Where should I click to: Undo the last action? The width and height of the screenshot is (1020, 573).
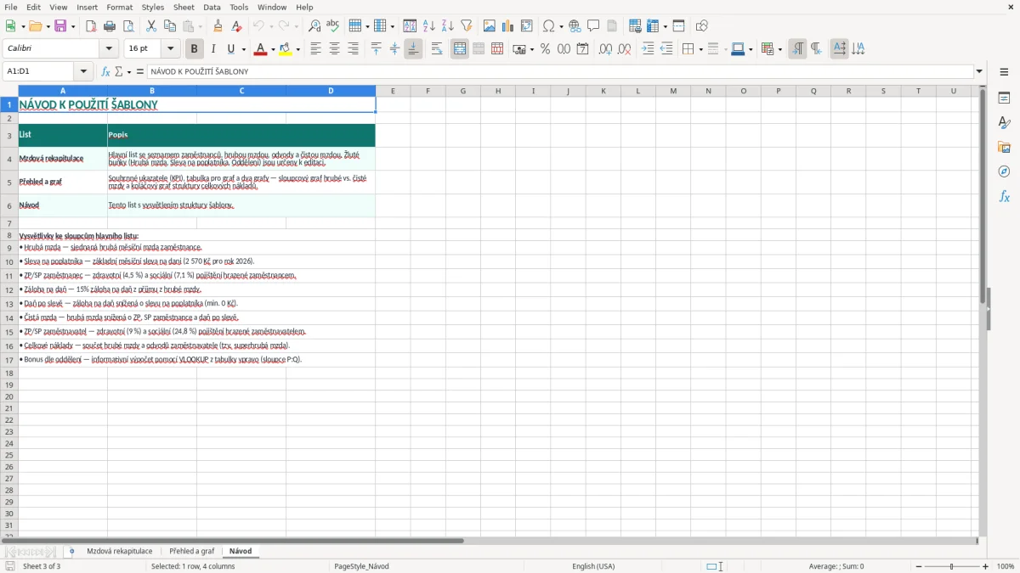pos(258,26)
